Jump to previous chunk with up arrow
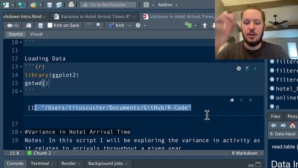The image size is (298, 168). 204,25
